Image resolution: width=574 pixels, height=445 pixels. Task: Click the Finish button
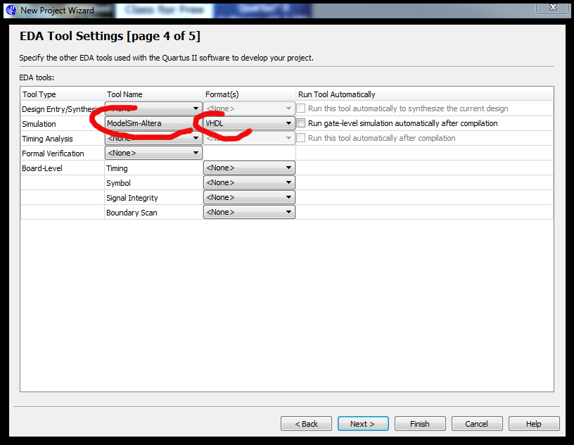click(420, 424)
